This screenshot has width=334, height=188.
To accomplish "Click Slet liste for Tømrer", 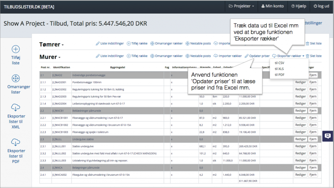I will [313, 44].
